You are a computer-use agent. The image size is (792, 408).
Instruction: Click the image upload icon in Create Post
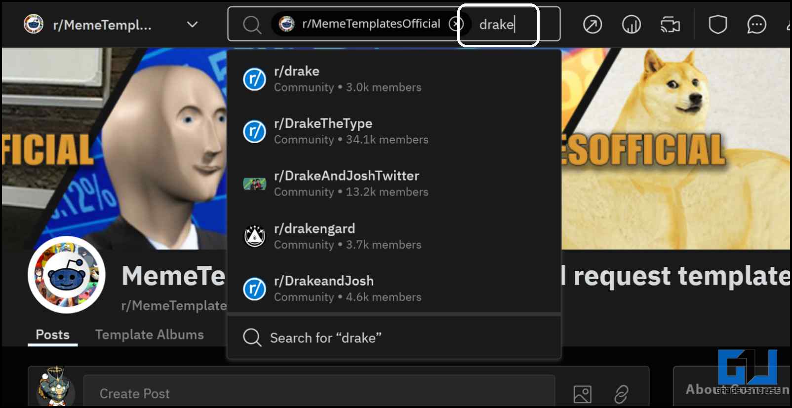[583, 394]
